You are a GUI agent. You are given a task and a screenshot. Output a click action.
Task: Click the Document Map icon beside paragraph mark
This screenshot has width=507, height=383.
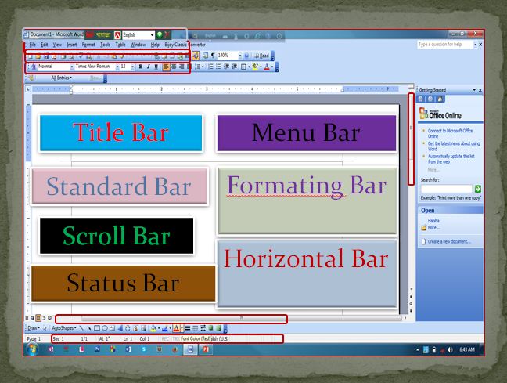tap(205, 56)
